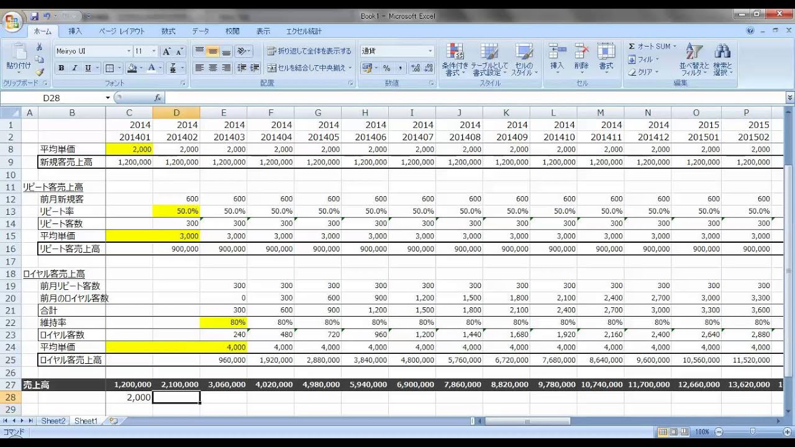The image size is (795, 447).
Task: Click the insert function fx icon
Action: pyautogui.click(x=158, y=98)
